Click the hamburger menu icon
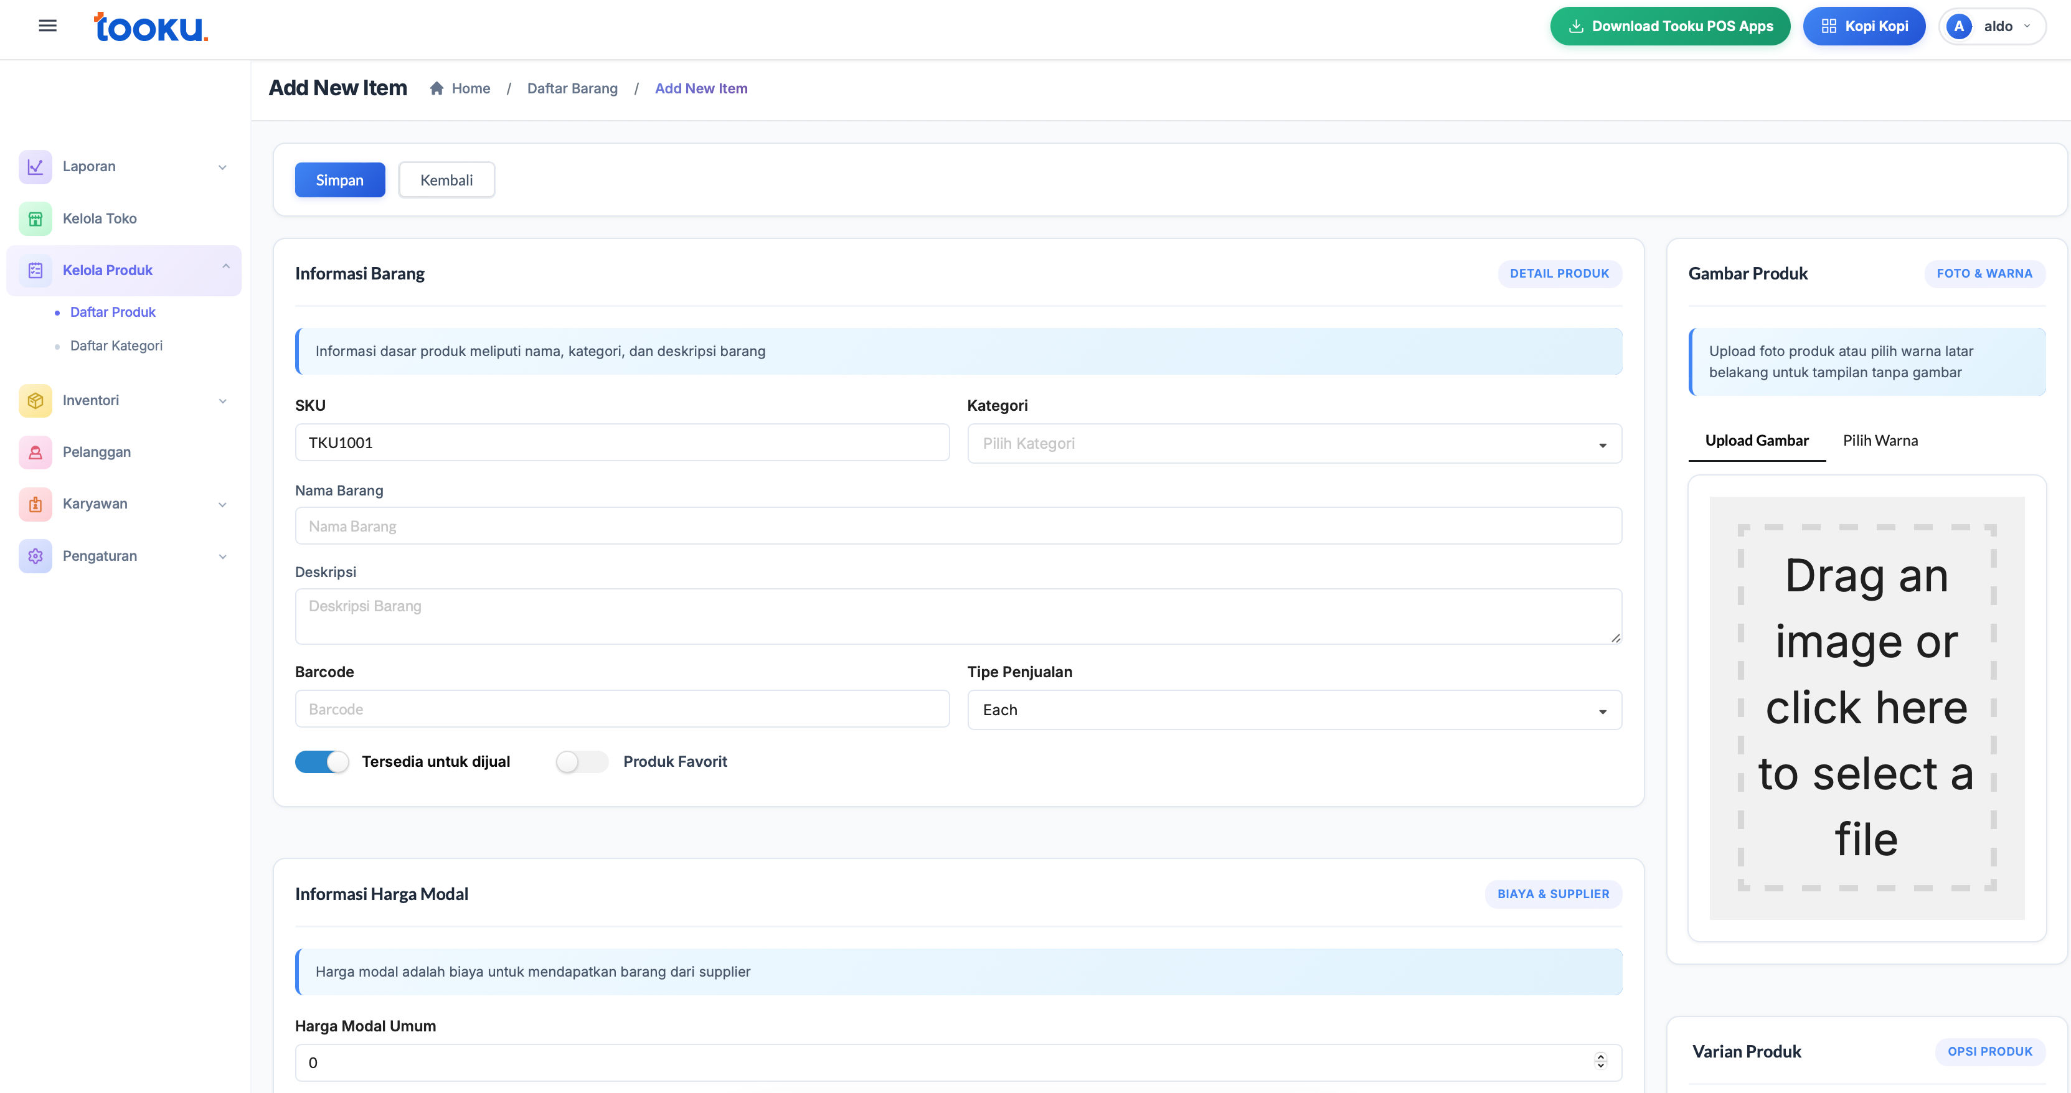The width and height of the screenshot is (2071, 1093). coord(47,26)
